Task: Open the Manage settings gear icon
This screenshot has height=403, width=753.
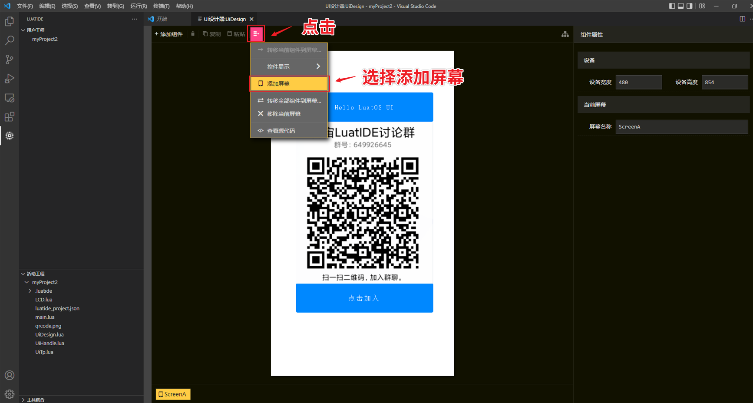Action: click(9, 394)
